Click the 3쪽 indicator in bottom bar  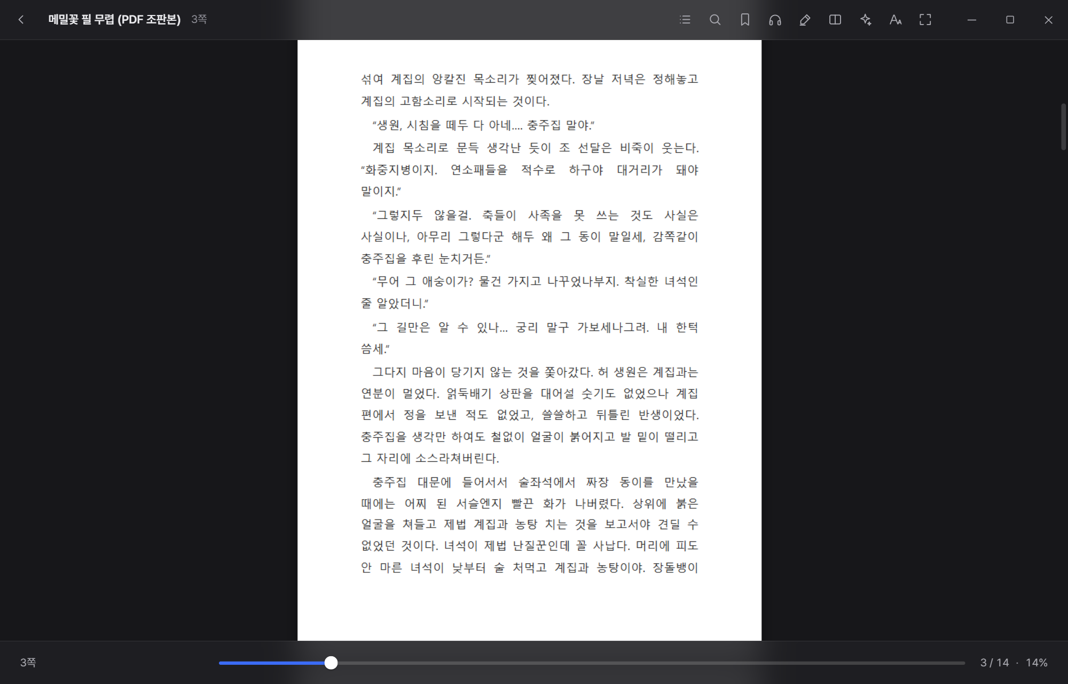[x=28, y=663]
